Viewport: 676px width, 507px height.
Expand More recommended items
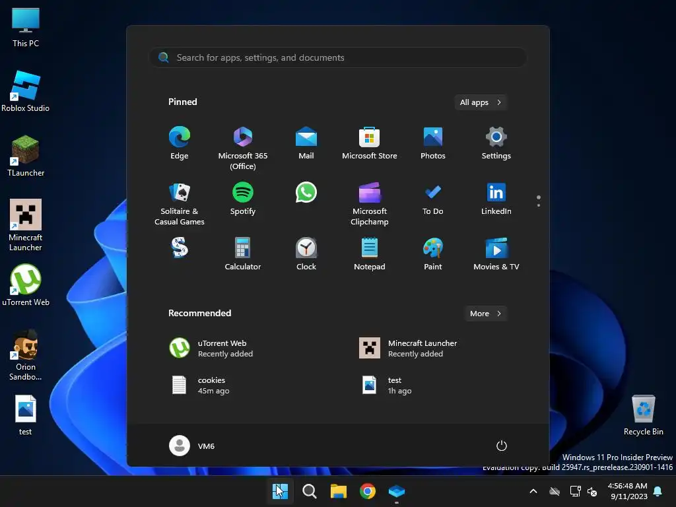click(486, 314)
